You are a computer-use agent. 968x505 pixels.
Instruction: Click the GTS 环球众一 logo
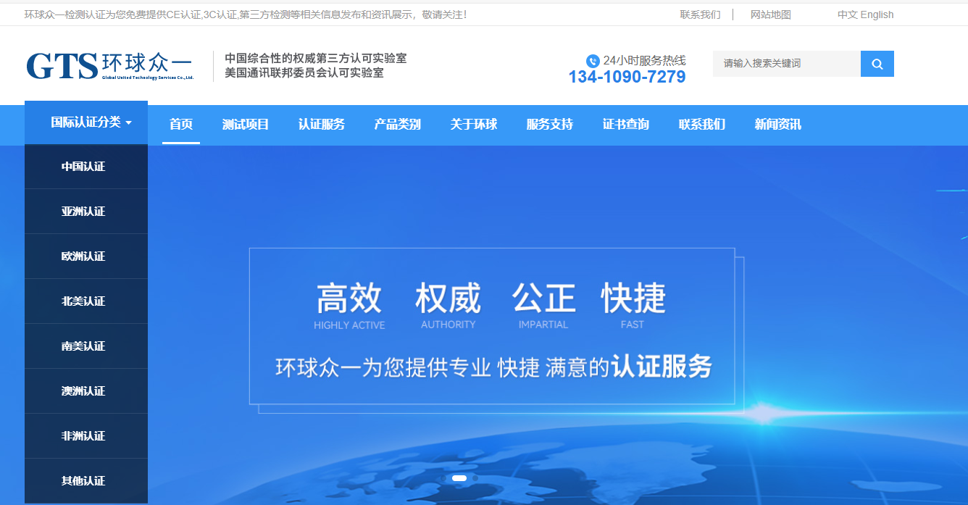tap(109, 64)
